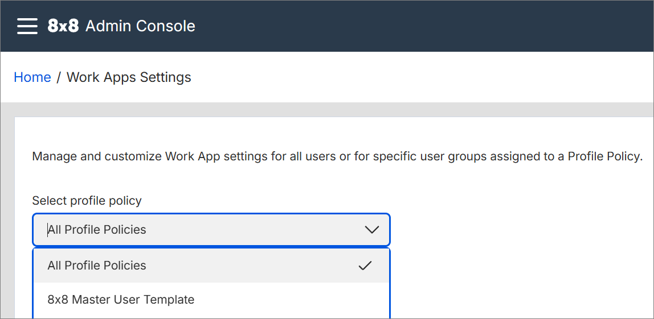Image resolution: width=654 pixels, height=319 pixels.
Task: Go to the Home breadcrumb link
Action: pyautogui.click(x=32, y=77)
